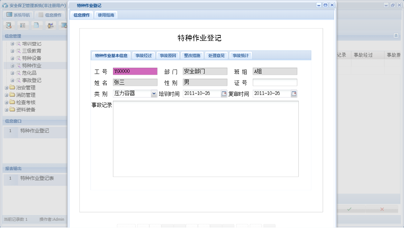Select the search/preview toolbar icon
The width and height of the screenshot is (404, 241).
point(9,25)
